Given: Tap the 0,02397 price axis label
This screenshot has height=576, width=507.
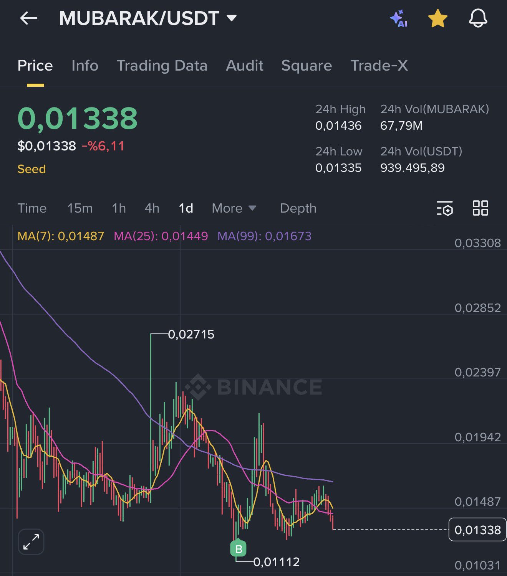Looking at the screenshot, I should tap(477, 372).
